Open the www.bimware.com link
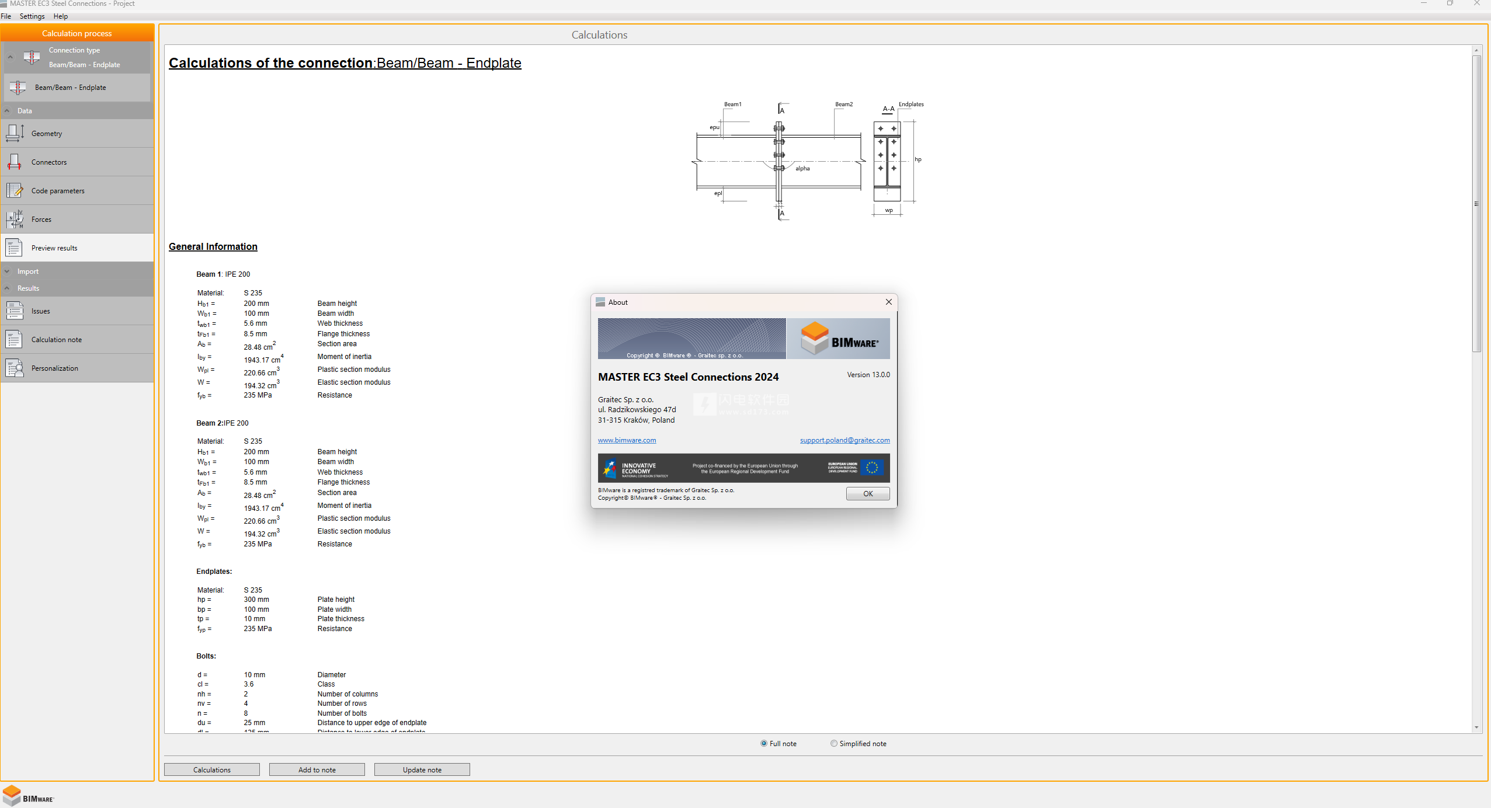The width and height of the screenshot is (1491, 808). click(x=627, y=441)
